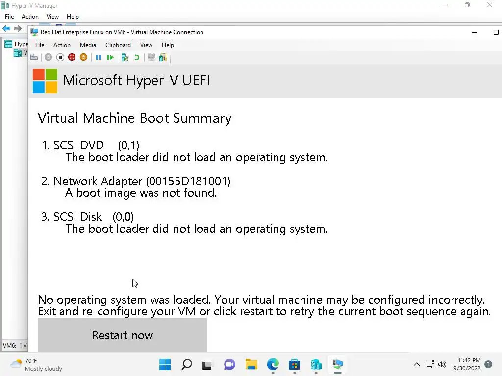Turn off the VM with the stop icon

(x=60, y=57)
